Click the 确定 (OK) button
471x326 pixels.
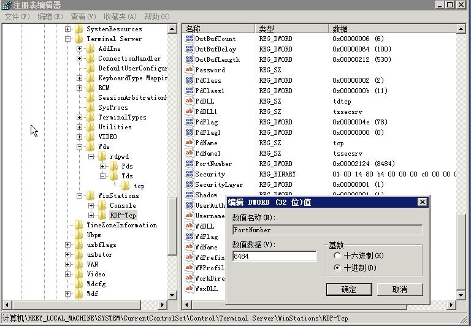348,289
